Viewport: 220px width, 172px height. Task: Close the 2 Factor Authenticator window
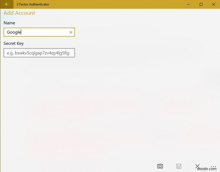(213, 4)
